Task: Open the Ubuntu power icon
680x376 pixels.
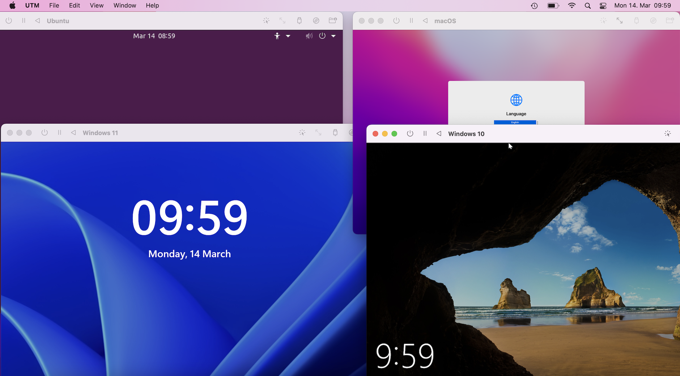Action: 322,36
